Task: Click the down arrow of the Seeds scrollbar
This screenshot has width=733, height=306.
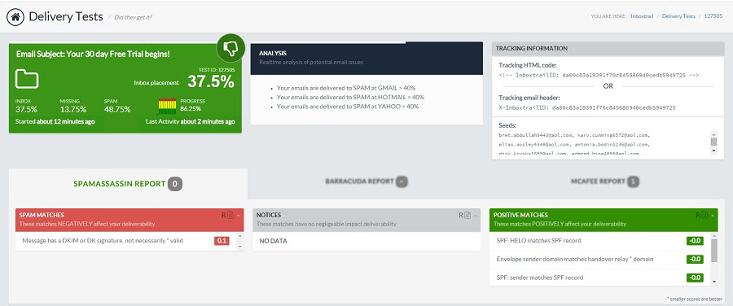Action: [x=713, y=151]
